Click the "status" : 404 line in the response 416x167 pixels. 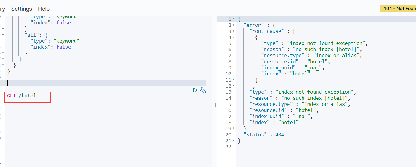point(264,134)
